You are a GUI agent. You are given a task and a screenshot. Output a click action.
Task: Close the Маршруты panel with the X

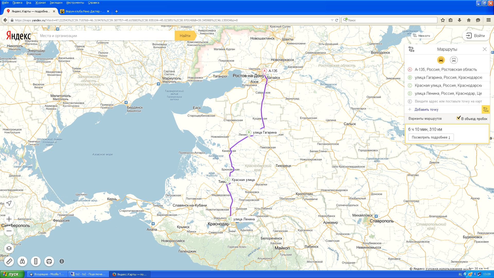pyautogui.click(x=485, y=49)
